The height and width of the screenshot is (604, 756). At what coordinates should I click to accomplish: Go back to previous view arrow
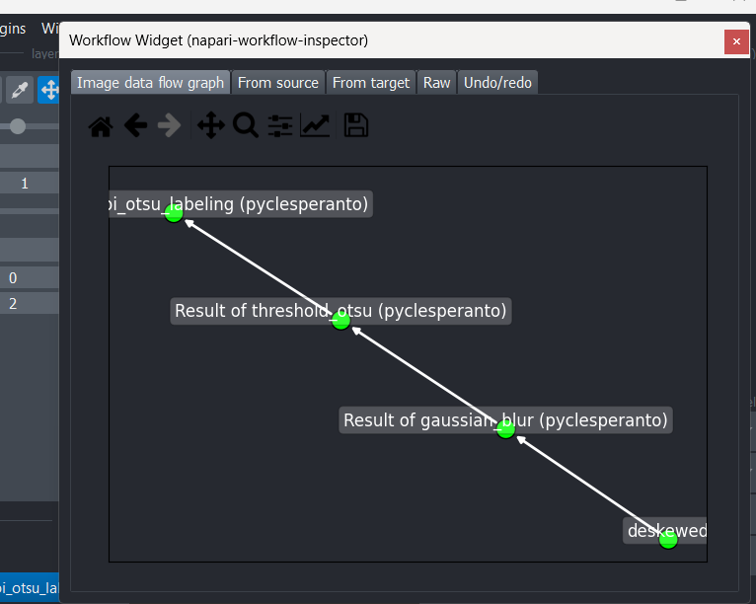pos(135,125)
